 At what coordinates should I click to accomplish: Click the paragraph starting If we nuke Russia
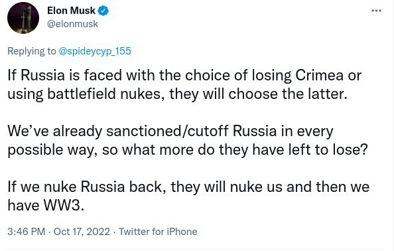point(188,196)
